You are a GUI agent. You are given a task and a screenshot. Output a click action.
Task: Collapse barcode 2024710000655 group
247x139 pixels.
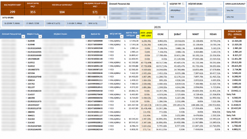coord(86,108)
